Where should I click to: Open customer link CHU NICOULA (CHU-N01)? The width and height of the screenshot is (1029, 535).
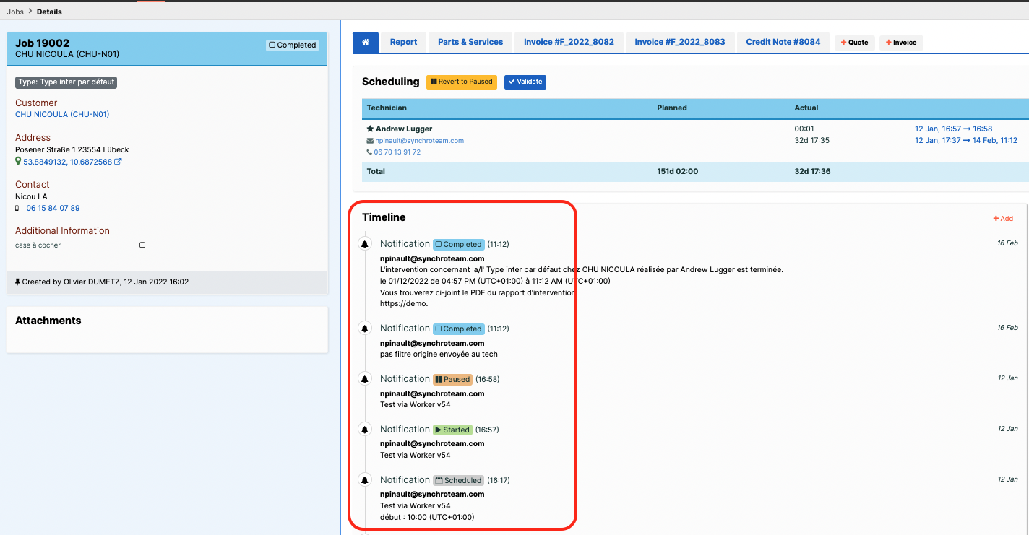(x=62, y=114)
